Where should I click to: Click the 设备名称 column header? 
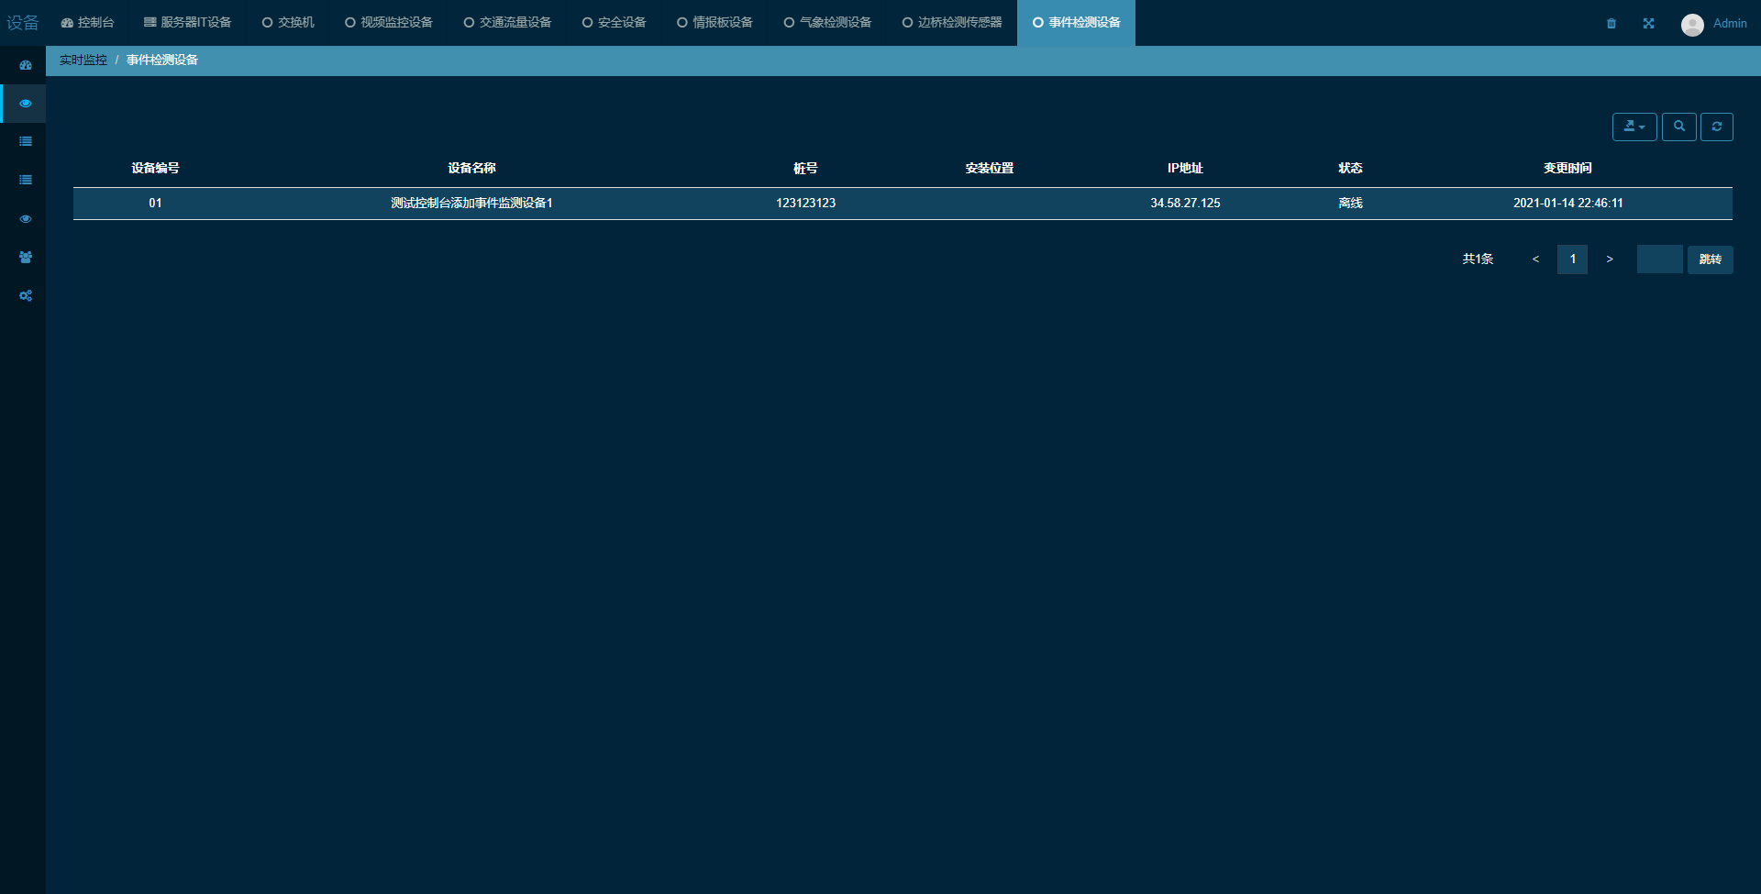click(x=471, y=169)
